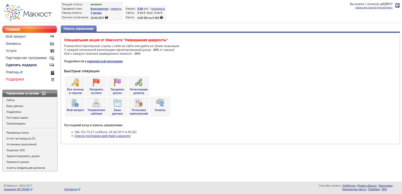
Task: Open Лицензии CMS link
Action: pos(16,150)
